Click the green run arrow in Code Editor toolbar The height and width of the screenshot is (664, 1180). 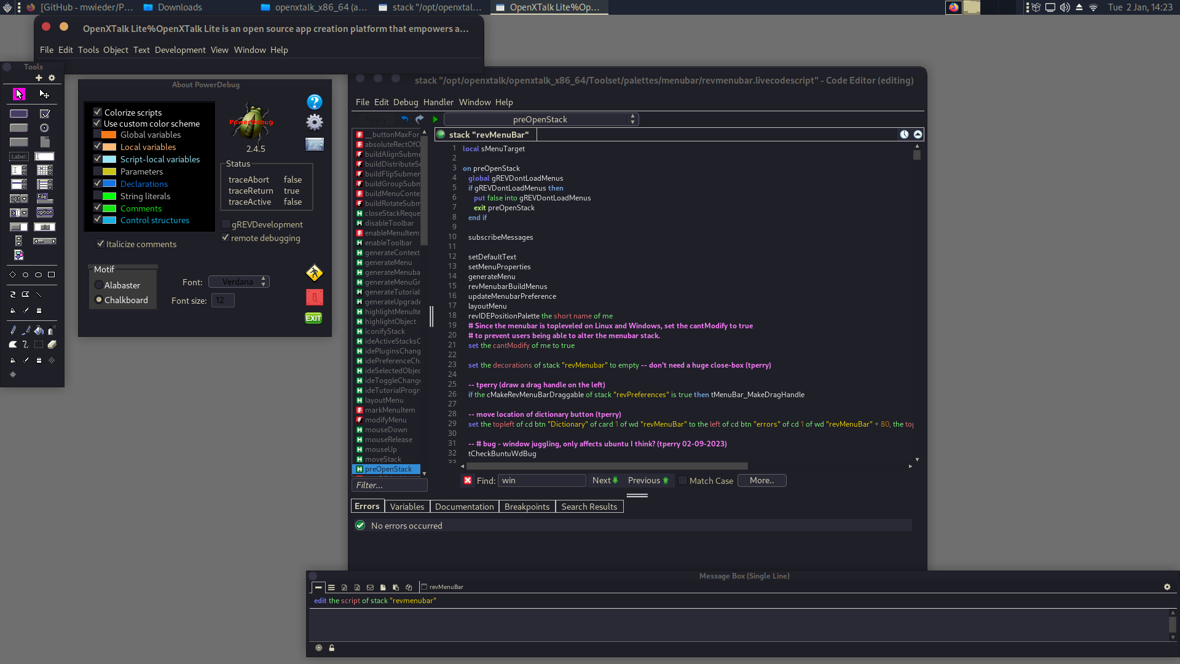pos(435,119)
